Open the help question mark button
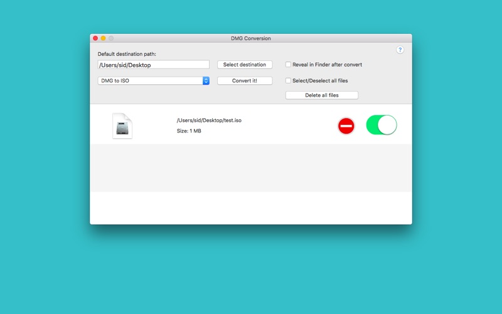 pyautogui.click(x=400, y=50)
